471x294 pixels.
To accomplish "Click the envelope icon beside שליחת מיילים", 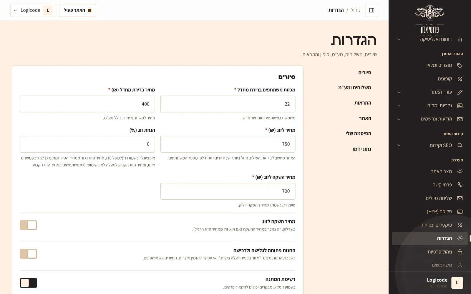I will (460, 198).
